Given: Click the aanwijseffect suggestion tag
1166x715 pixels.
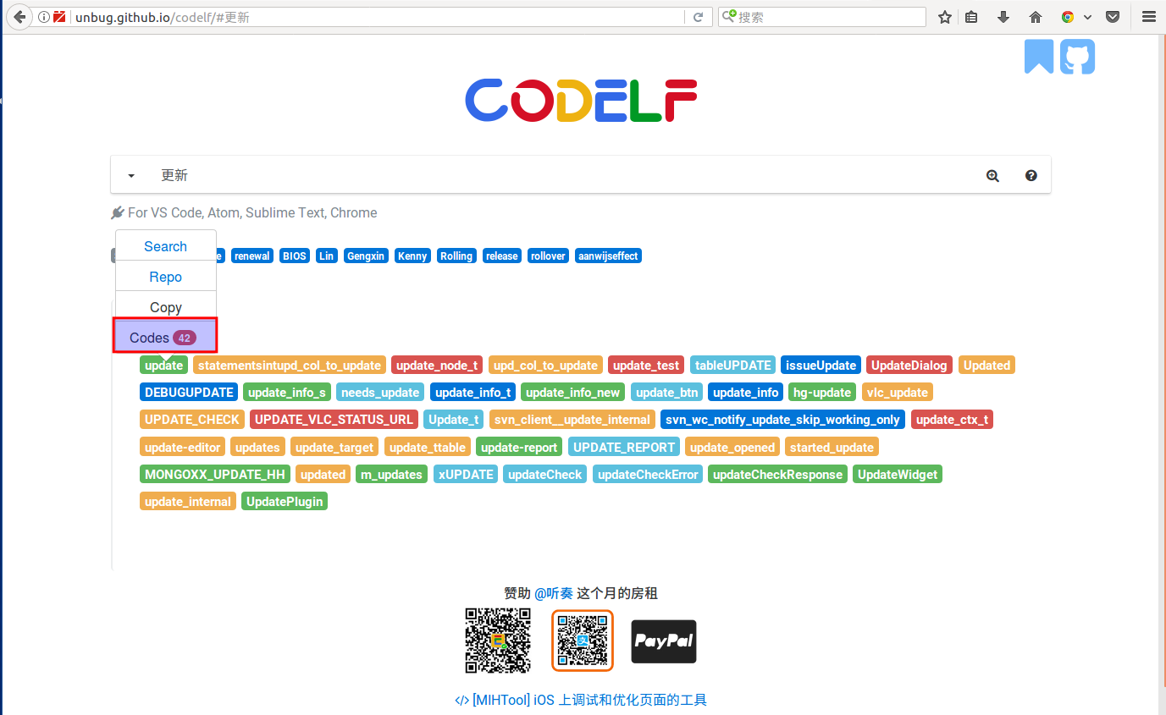Looking at the screenshot, I should pyautogui.click(x=608, y=256).
